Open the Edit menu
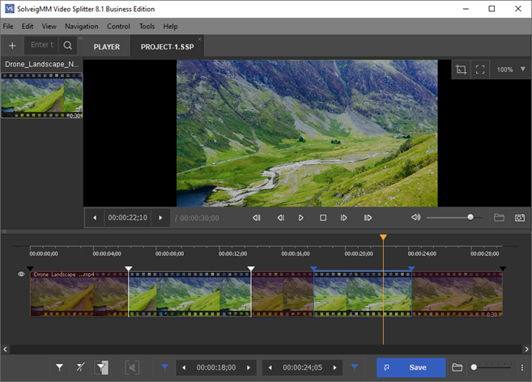This screenshot has height=382, width=532. click(x=28, y=26)
